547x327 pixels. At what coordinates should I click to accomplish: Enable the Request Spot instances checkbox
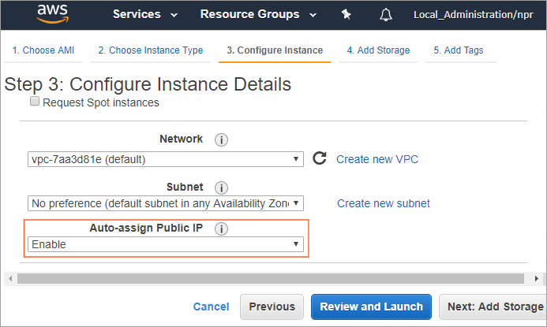35,102
